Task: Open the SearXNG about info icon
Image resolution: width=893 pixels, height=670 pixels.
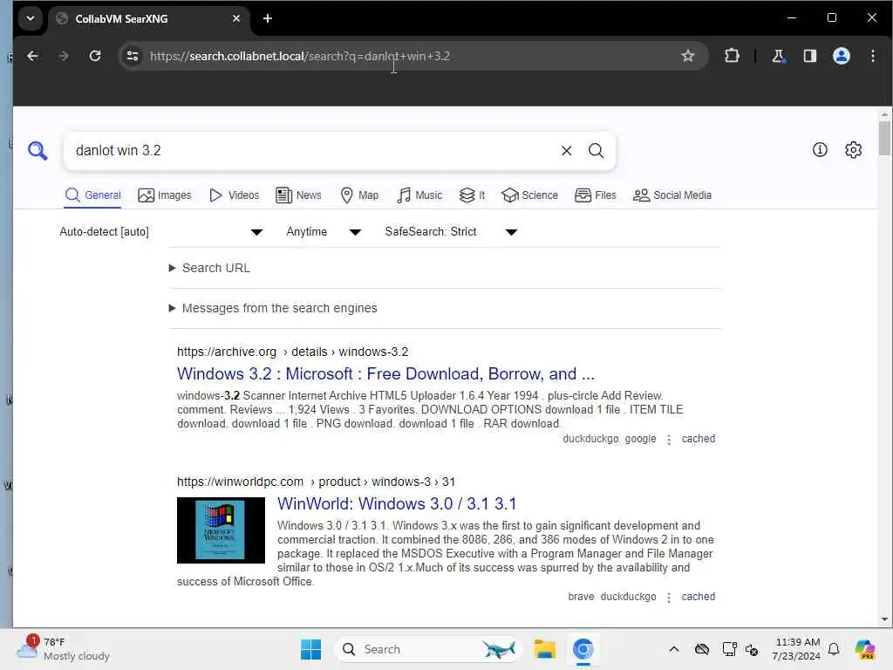Action: 820,150
